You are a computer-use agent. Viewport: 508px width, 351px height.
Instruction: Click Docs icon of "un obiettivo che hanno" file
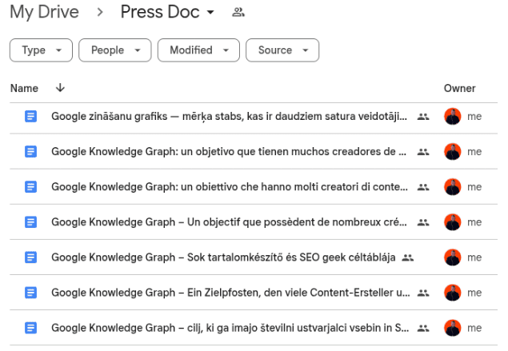tap(30, 187)
